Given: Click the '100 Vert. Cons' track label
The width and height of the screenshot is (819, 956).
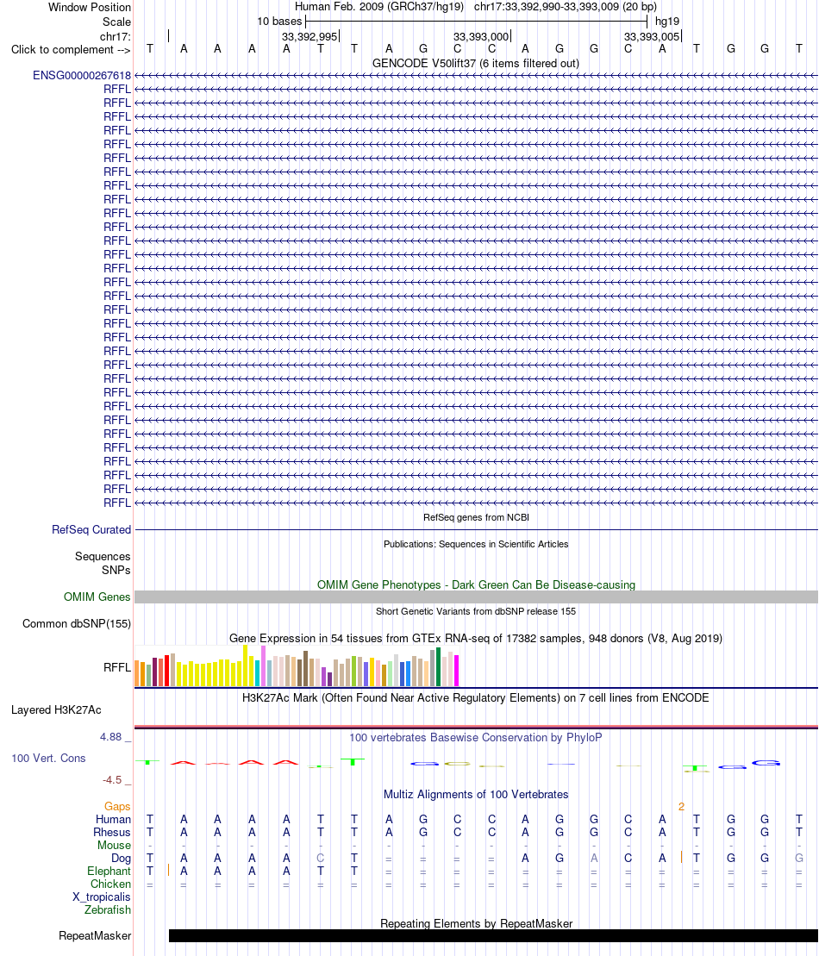Looking at the screenshot, I should [48, 759].
